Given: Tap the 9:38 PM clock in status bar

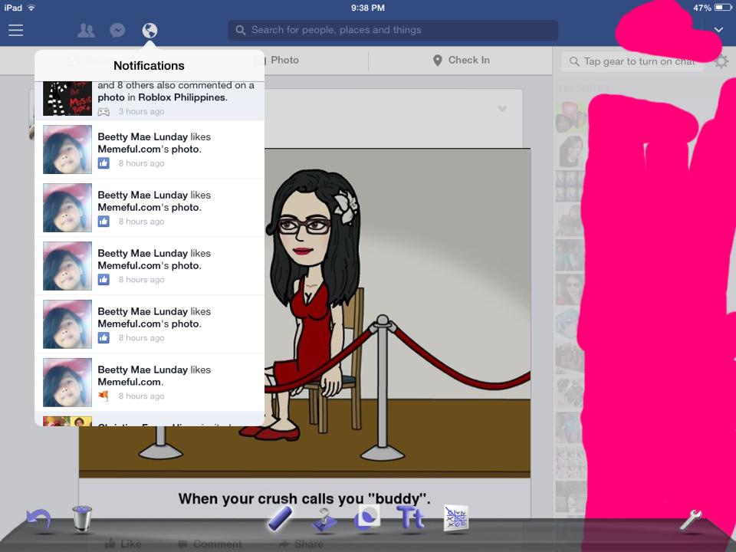Looking at the screenshot, I should coord(367,8).
